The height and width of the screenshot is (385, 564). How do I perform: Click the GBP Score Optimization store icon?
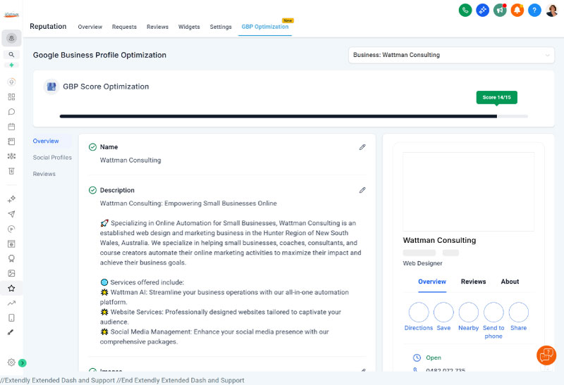51,87
